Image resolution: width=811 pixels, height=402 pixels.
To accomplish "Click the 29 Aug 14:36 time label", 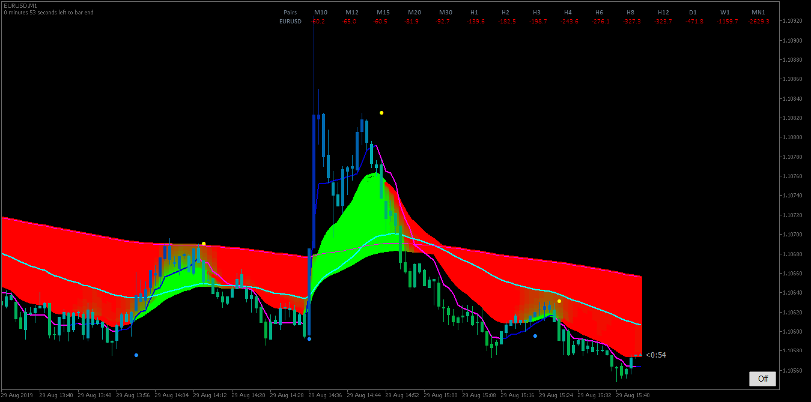I will (326, 395).
